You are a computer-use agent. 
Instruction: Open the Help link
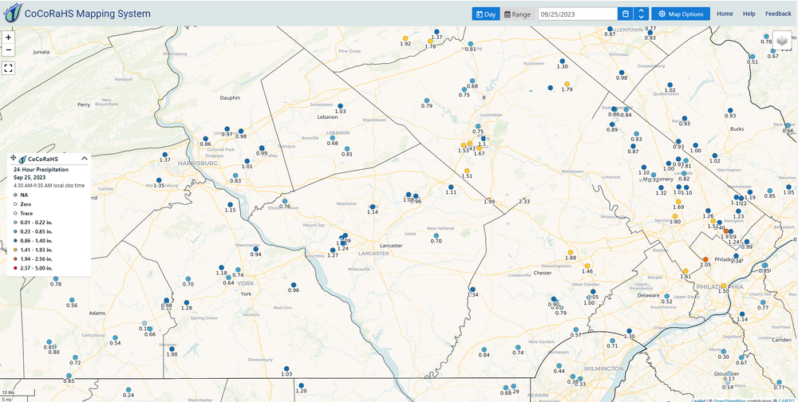click(749, 14)
